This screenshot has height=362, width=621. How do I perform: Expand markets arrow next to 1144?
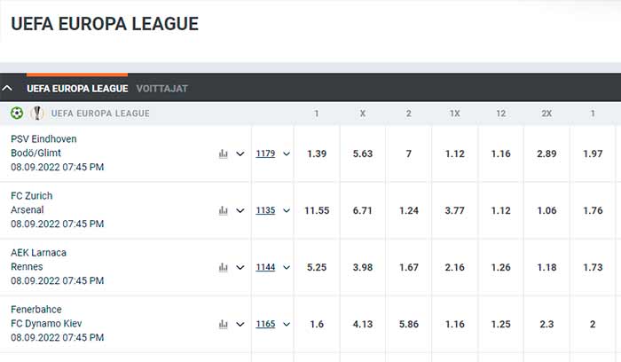point(287,267)
